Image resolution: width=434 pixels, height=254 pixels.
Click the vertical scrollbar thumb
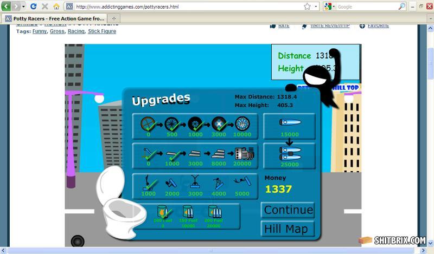430,63
